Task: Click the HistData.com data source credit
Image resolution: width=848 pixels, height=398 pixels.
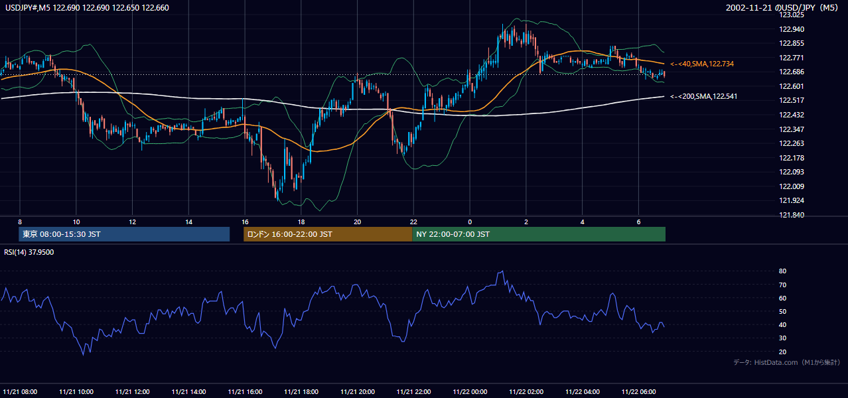Action: point(787,362)
